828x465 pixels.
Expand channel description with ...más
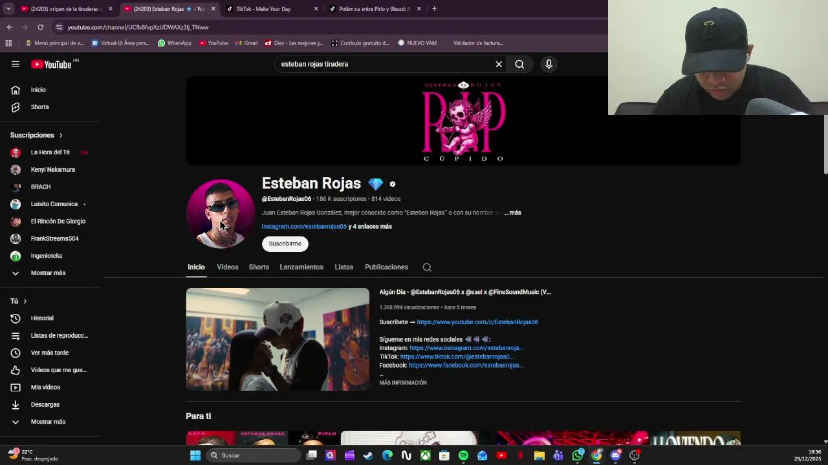pyautogui.click(x=512, y=212)
